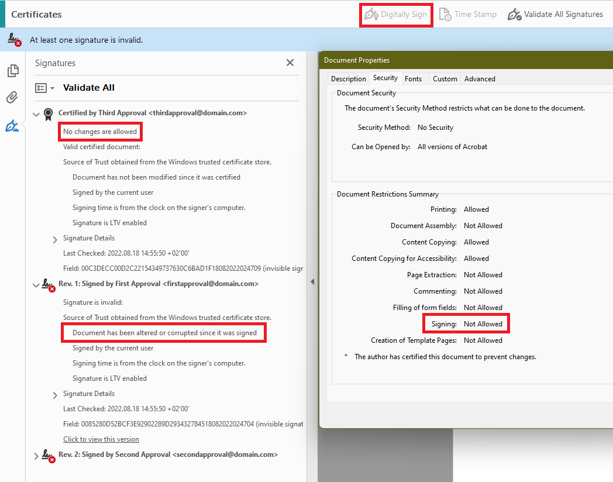Click the invalid signature icon on Rev. 1
This screenshot has width=613, height=482.
coord(48,284)
